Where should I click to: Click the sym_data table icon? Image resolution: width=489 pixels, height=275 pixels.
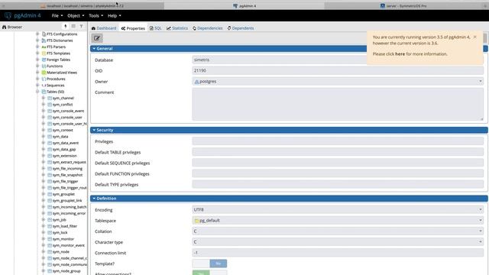(x=50, y=137)
